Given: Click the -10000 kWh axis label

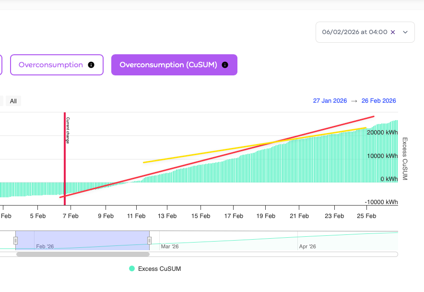Looking at the screenshot, I should coord(381,202).
